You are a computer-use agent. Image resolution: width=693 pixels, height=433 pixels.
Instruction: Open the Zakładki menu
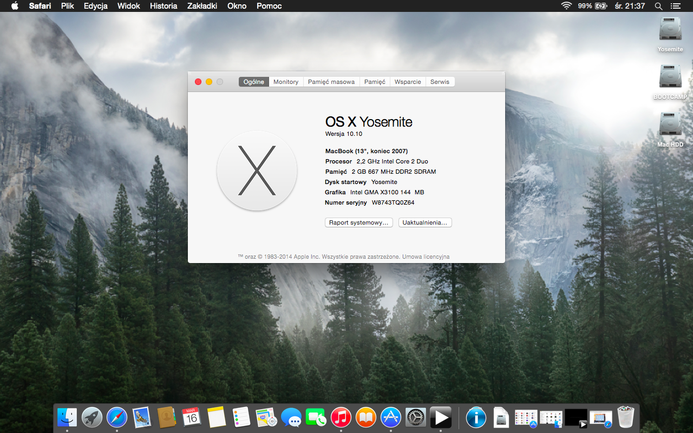pos(202,6)
